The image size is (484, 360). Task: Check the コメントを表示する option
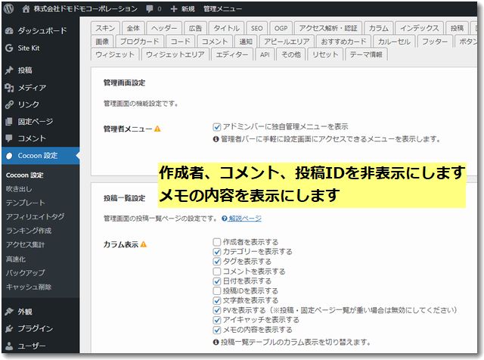[217, 271]
